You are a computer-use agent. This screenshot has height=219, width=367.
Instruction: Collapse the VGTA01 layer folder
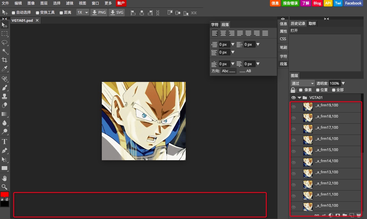tap(299, 98)
